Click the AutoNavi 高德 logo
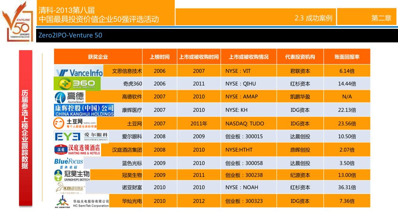Image resolution: width=398 pixels, height=224 pixels. tap(70, 97)
